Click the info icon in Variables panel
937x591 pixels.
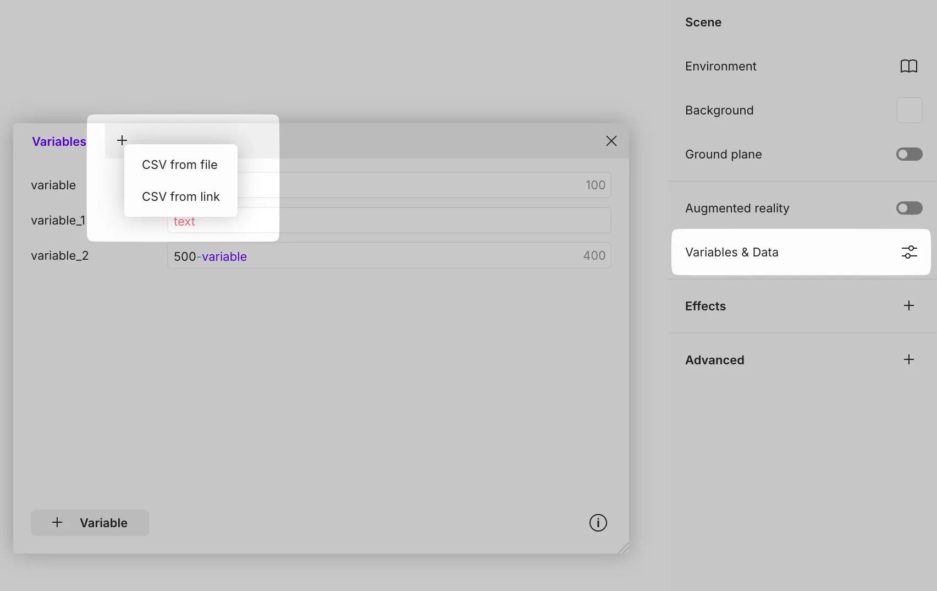pos(598,523)
